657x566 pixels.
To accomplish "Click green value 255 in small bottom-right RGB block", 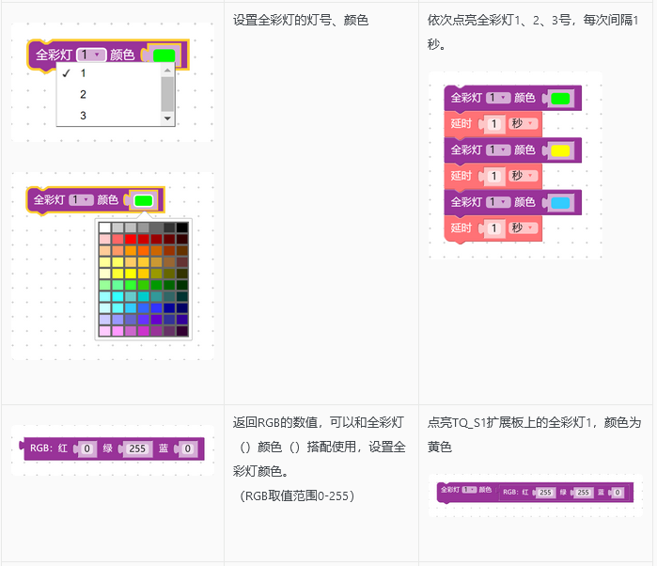I will 584,493.
